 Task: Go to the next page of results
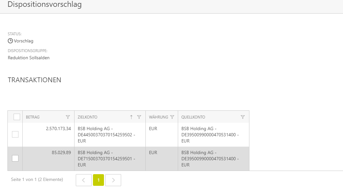[x=113, y=180]
